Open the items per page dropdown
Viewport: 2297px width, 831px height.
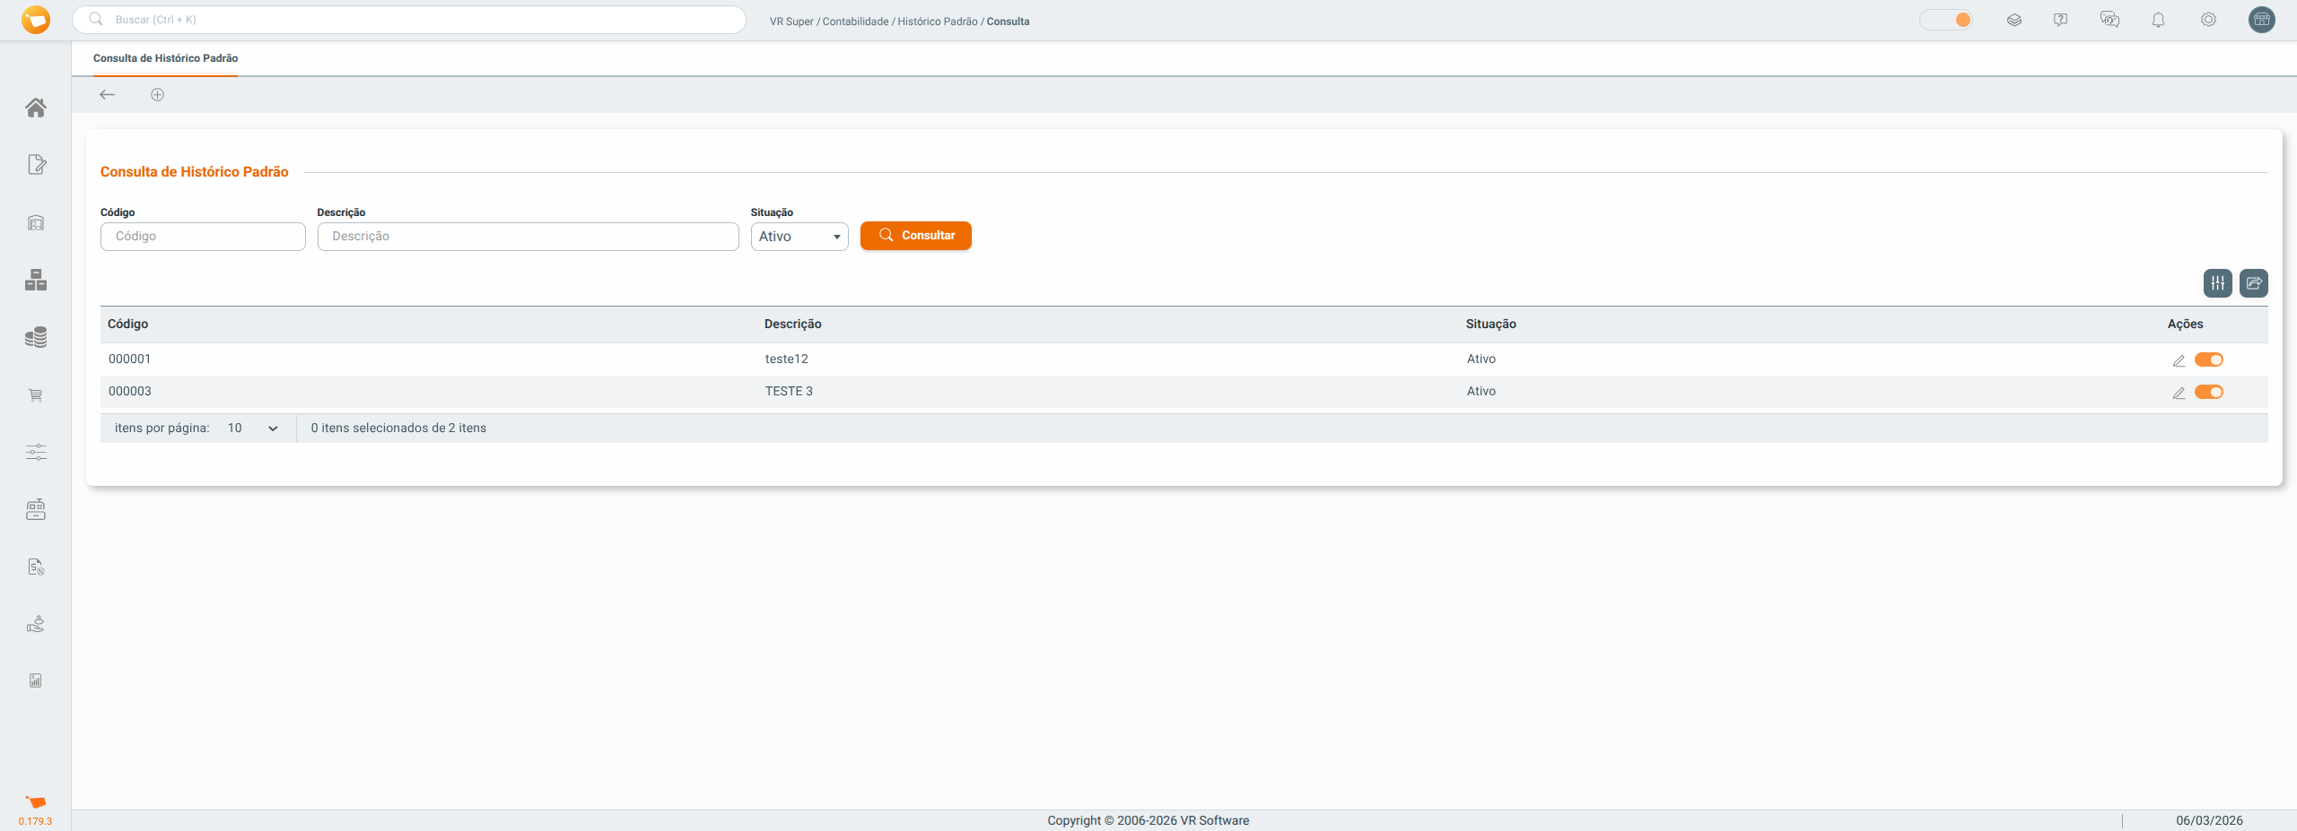251,428
